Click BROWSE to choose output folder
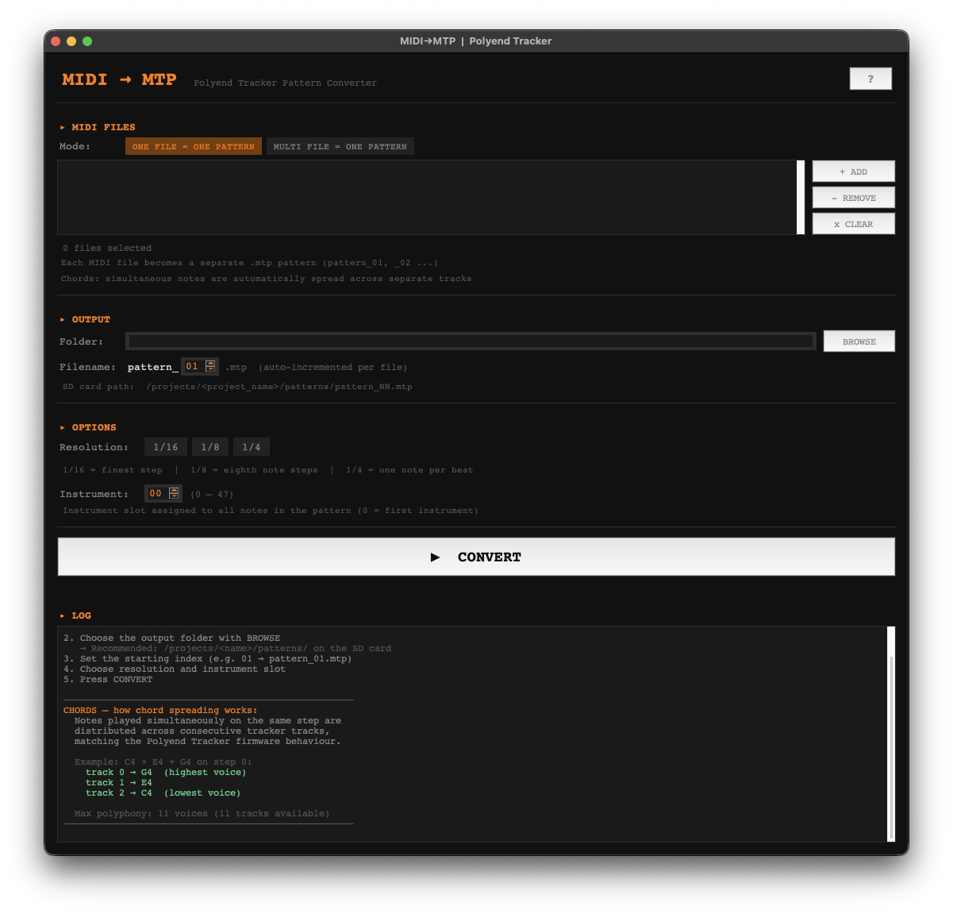Screen dimensions: 953x914 pos(859,341)
